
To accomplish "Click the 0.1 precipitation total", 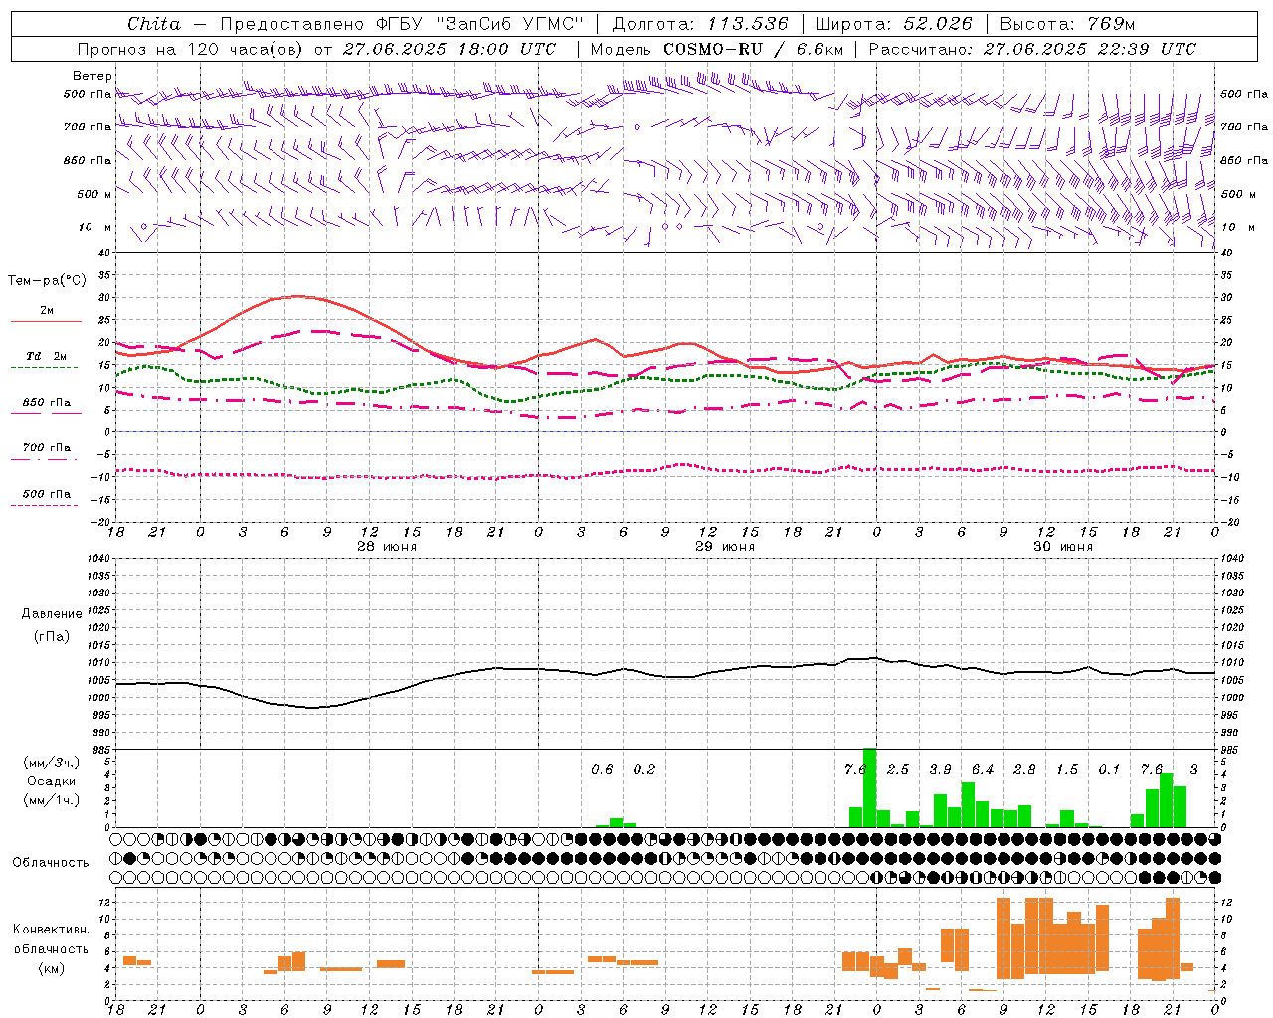I will pyautogui.click(x=1109, y=769).
